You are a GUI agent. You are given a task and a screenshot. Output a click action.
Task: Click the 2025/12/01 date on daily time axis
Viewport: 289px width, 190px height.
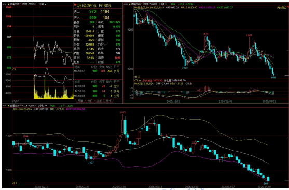point(173,101)
